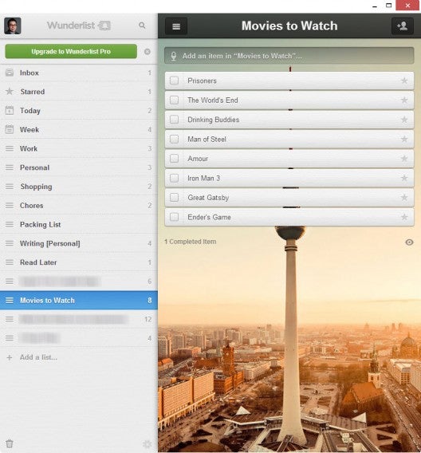Select the Personal list
This screenshot has height=453, width=421.
coord(79,167)
